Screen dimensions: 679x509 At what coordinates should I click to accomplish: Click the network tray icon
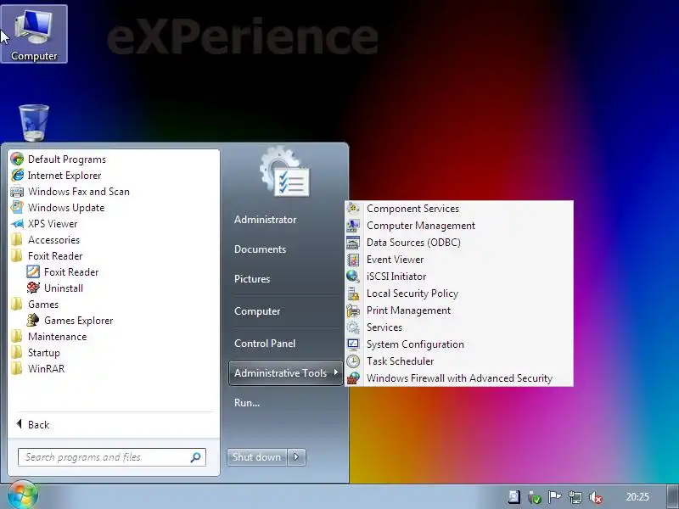pos(575,497)
